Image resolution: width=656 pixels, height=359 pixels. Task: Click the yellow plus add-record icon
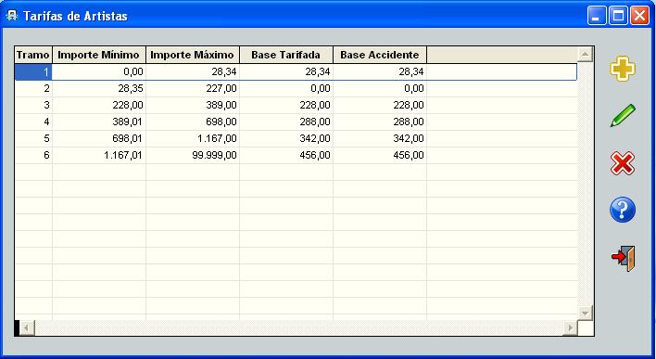pyautogui.click(x=622, y=69)
